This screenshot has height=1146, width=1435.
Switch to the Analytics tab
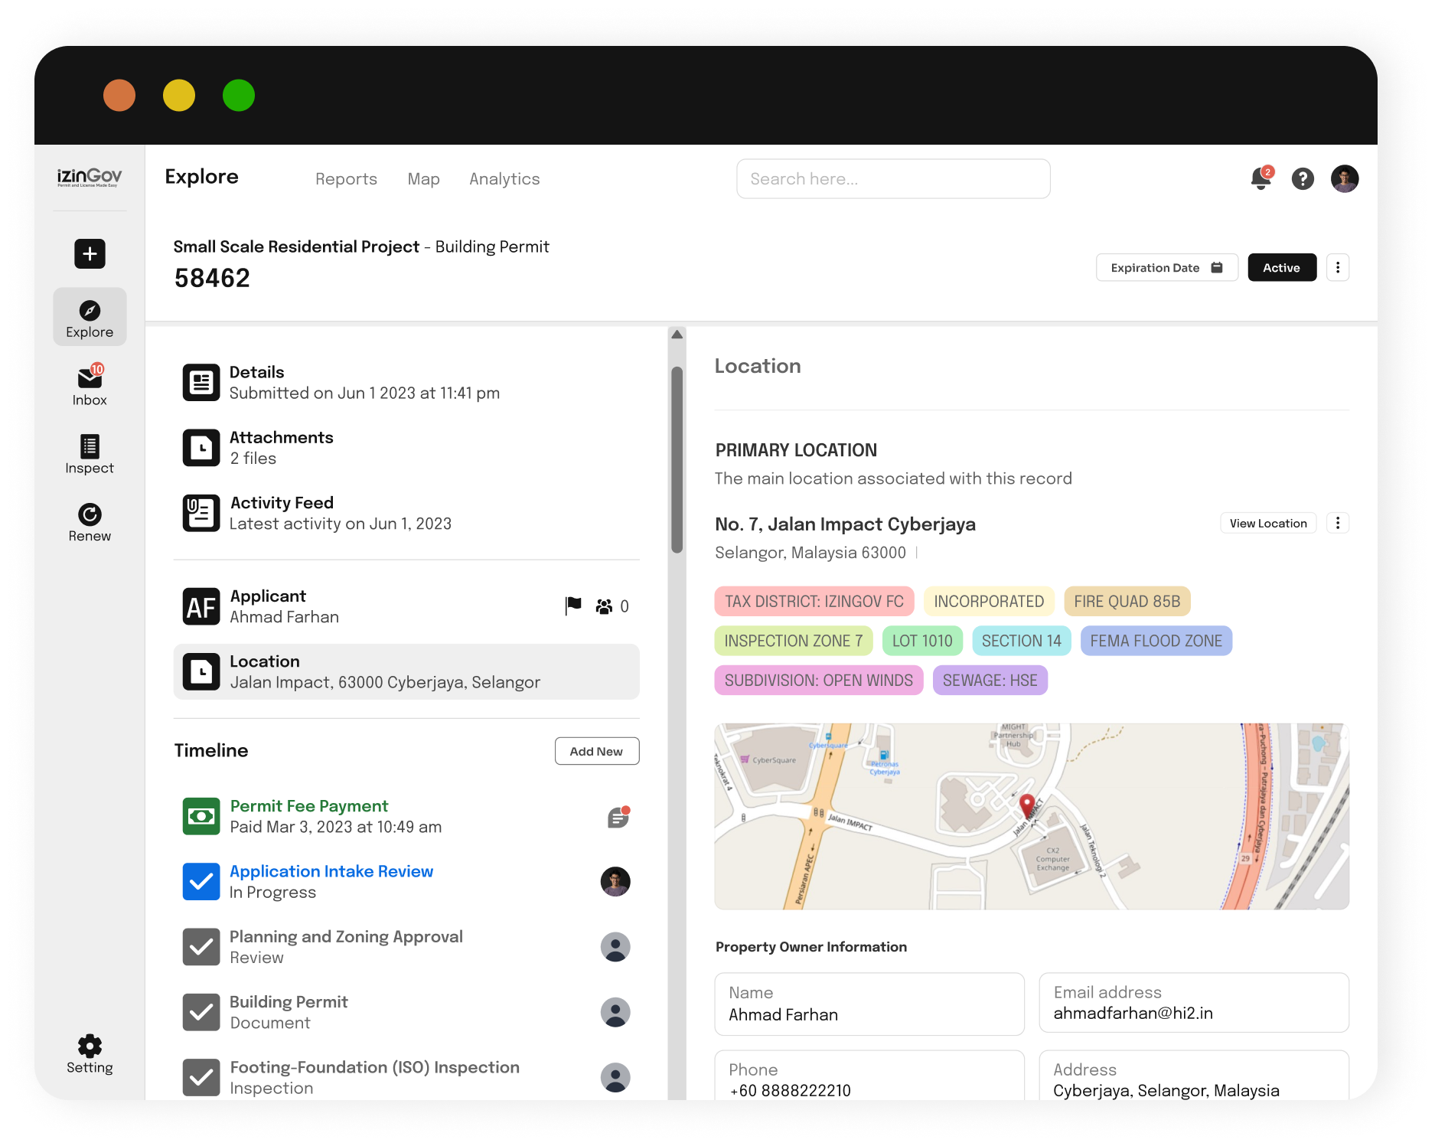coord(504,178)
